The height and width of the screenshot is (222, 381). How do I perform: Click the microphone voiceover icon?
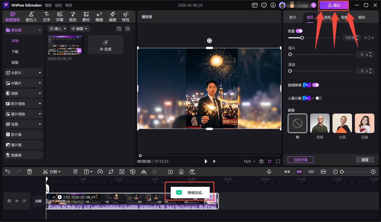(269, 172)
